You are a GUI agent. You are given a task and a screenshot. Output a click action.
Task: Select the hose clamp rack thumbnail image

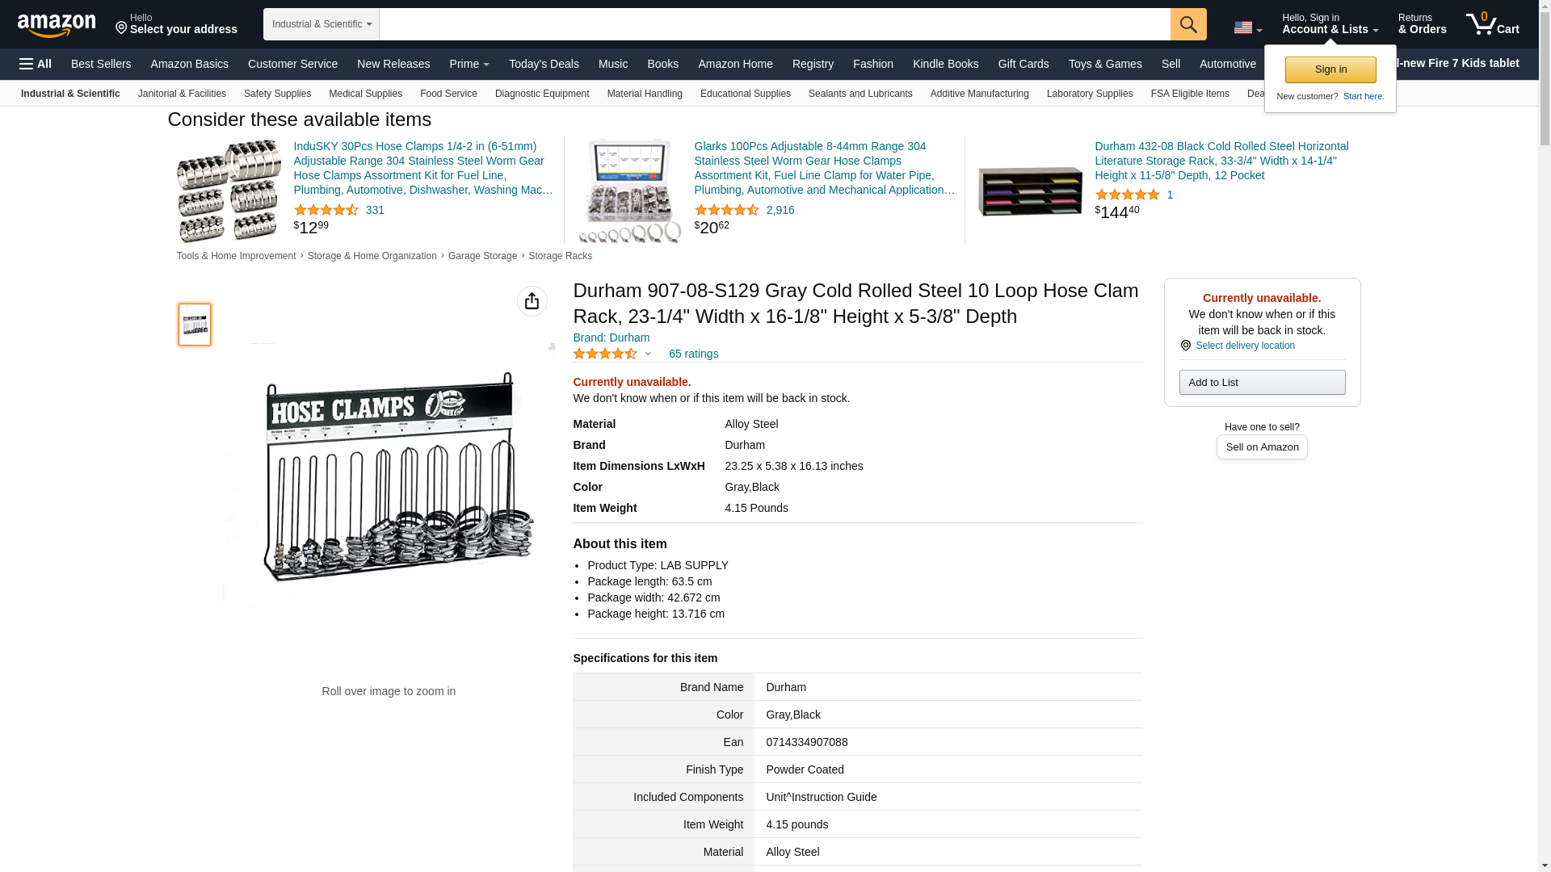click(195, 325)
